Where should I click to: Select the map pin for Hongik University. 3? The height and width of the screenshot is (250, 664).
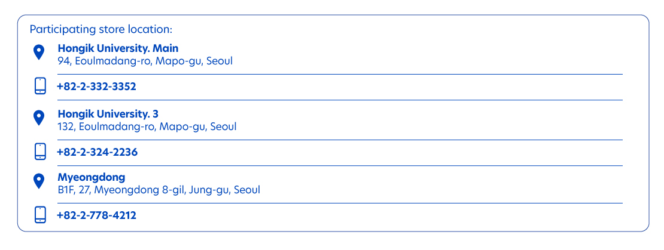[39, 118]
